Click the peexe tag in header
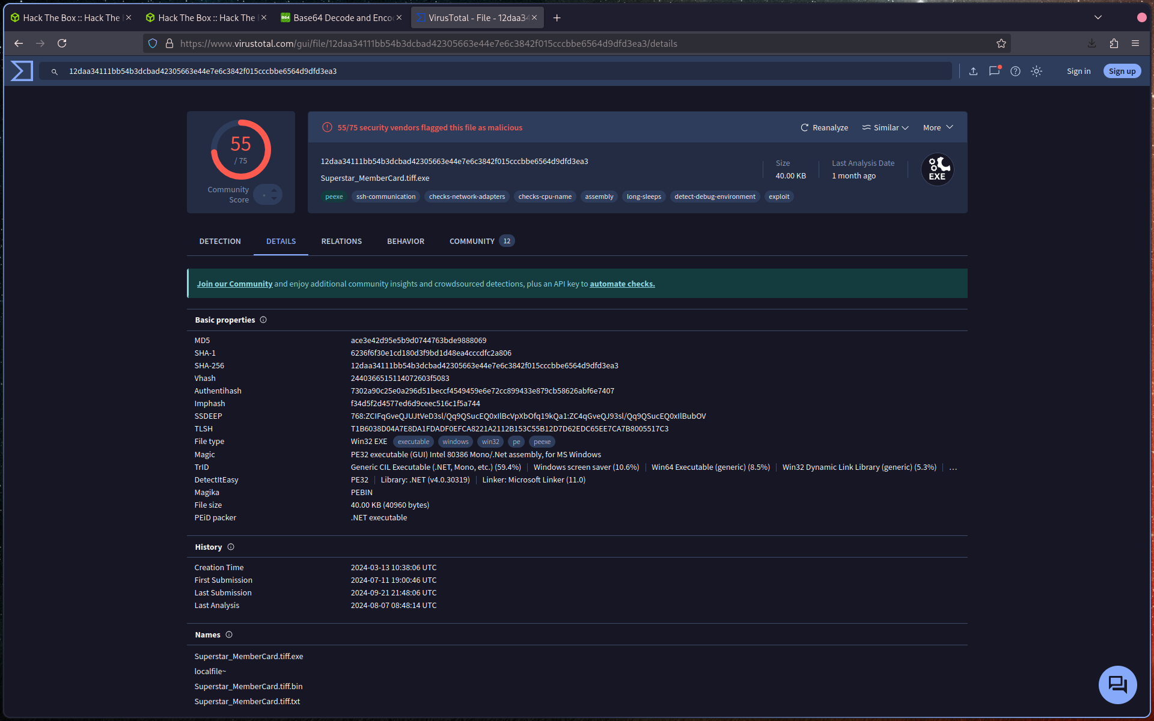Viewport: 1154px width, 721px height. (x=334, y=196)
